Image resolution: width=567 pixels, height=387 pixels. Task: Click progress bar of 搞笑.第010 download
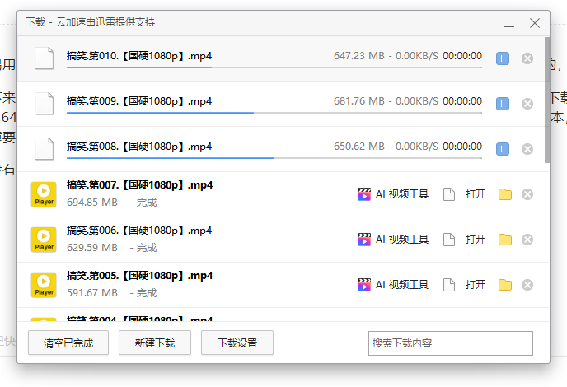pos(274,68)
